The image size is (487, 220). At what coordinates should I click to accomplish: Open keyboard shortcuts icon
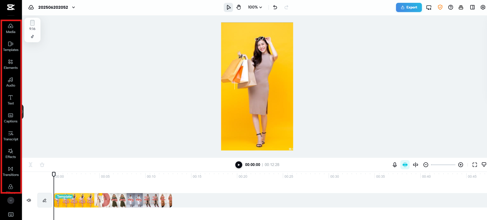coord(11,214)
